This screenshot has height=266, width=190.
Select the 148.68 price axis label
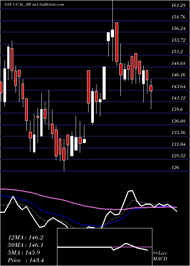(179, 63)
